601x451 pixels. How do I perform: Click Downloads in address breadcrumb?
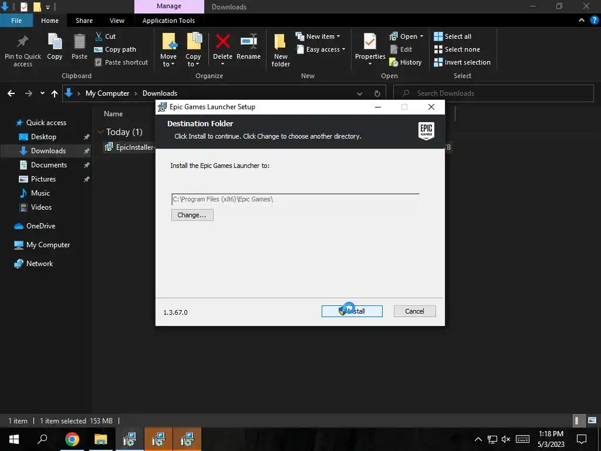click(160, 93)
